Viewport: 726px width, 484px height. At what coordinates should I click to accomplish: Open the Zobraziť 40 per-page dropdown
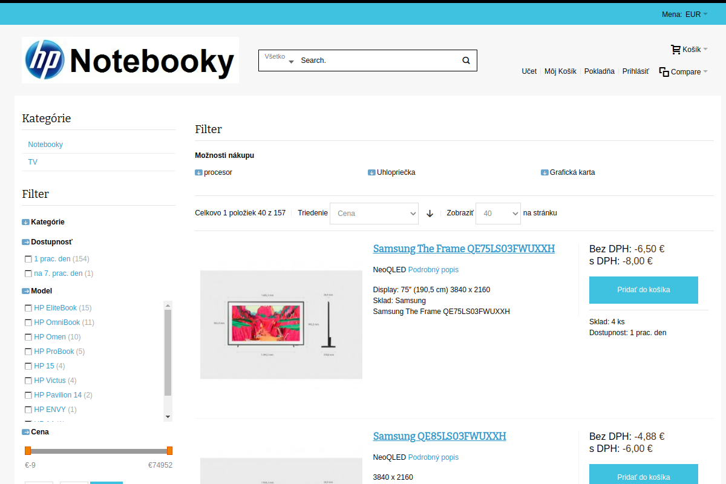[x=498, y=214]
